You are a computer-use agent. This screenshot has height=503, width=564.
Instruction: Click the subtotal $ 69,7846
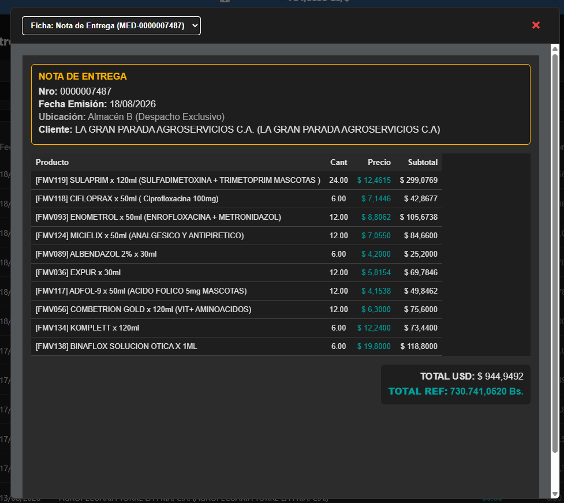[x=420, y=272]
